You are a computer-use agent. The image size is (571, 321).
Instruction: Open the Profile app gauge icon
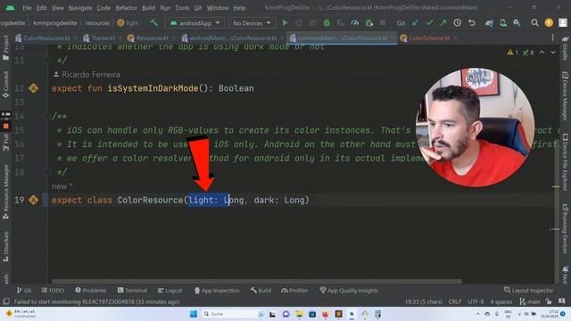coord(355,23)
